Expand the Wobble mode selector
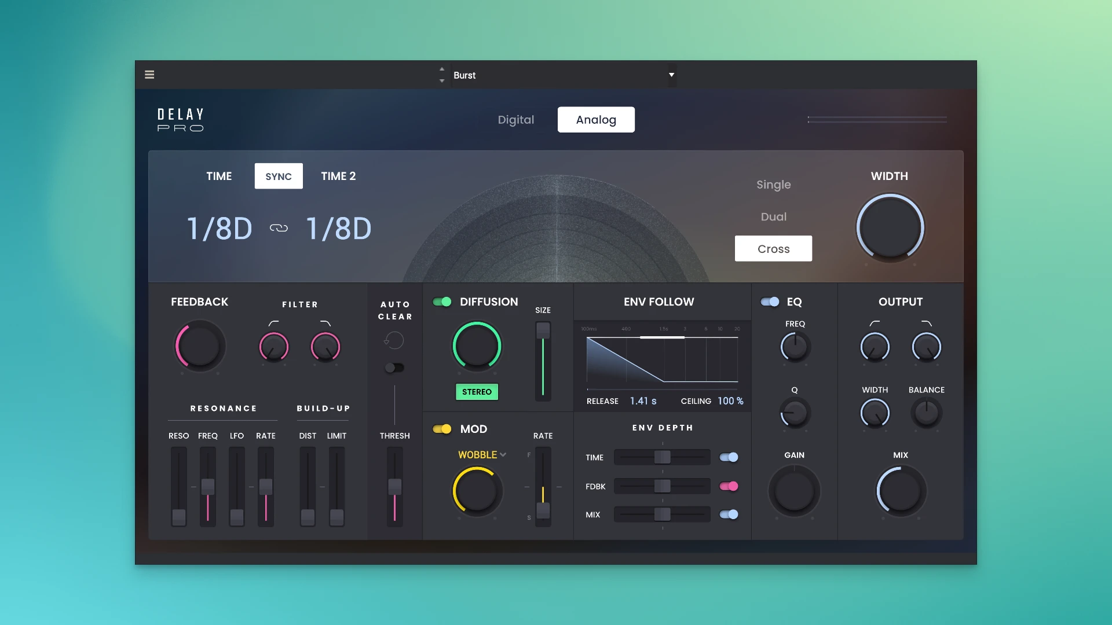 pos(482,455)
